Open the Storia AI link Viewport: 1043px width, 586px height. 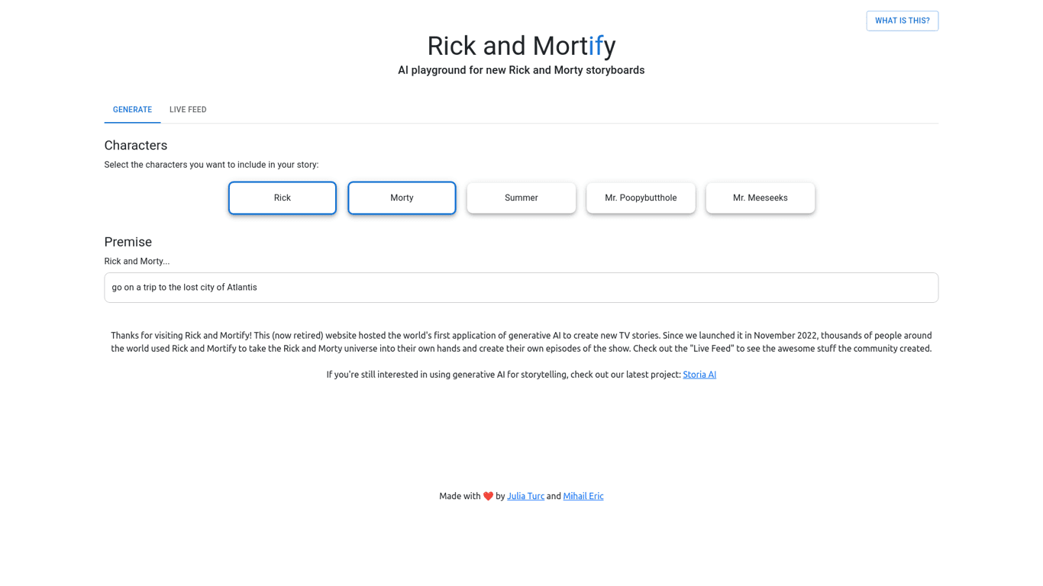pyautogui.click(x=699, y=375)
